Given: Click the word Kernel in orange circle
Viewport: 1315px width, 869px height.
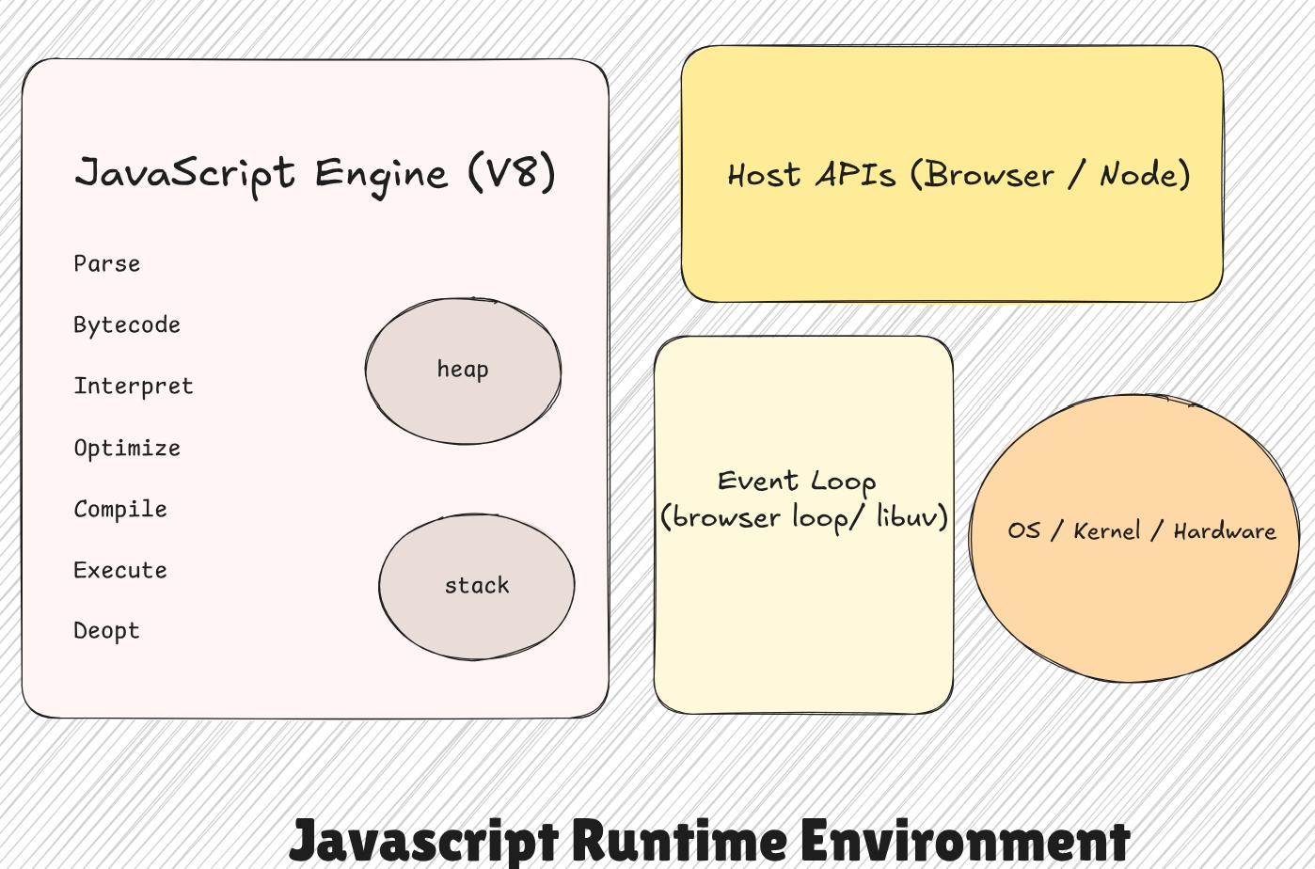Looking at the screenshot, I should 1107,531.
